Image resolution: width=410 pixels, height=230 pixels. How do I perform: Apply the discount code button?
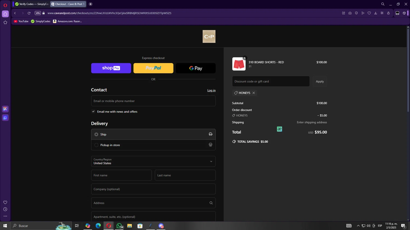point(320,81)
